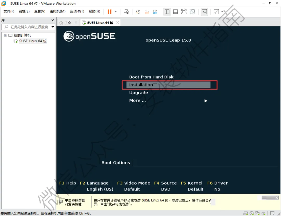Choose Boot from Hard Disk
Image resolution: width=281 pixels, height=216 pixels.
pos(151,77)
